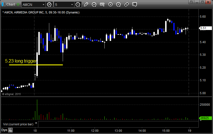
Task: Close the chart window
Action: (x=208, y=2)
